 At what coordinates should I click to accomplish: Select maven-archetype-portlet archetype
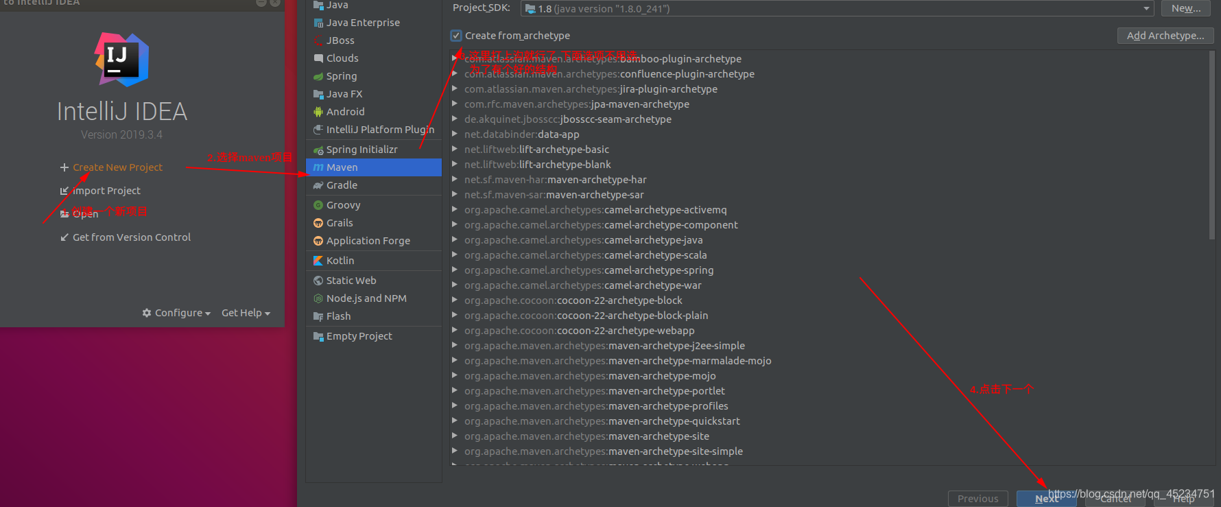coord(595,391)
